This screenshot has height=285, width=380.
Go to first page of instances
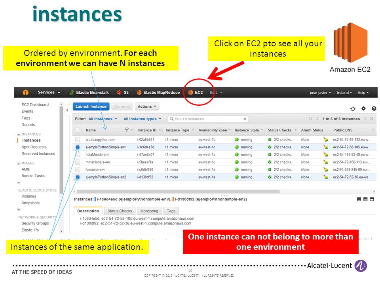pyautogui.click(x=311, y=119)
